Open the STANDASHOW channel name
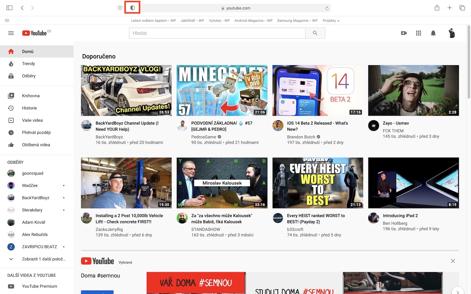This screenshot has width=471, height=294. 206,229
